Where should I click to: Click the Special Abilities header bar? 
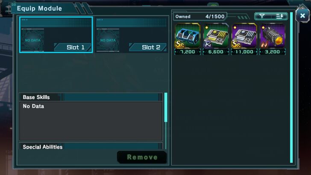[91, 146]
